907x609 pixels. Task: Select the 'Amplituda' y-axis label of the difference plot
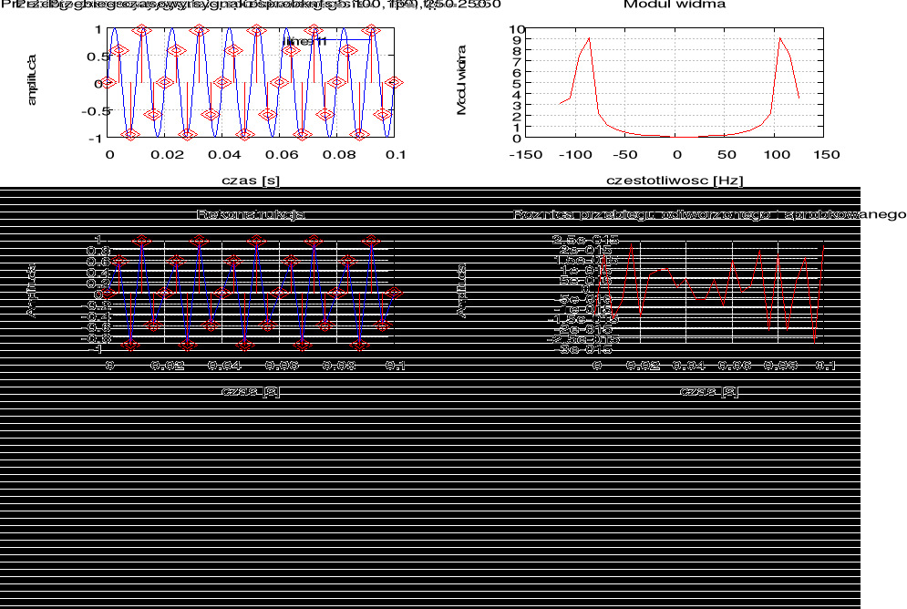point(461,292)
